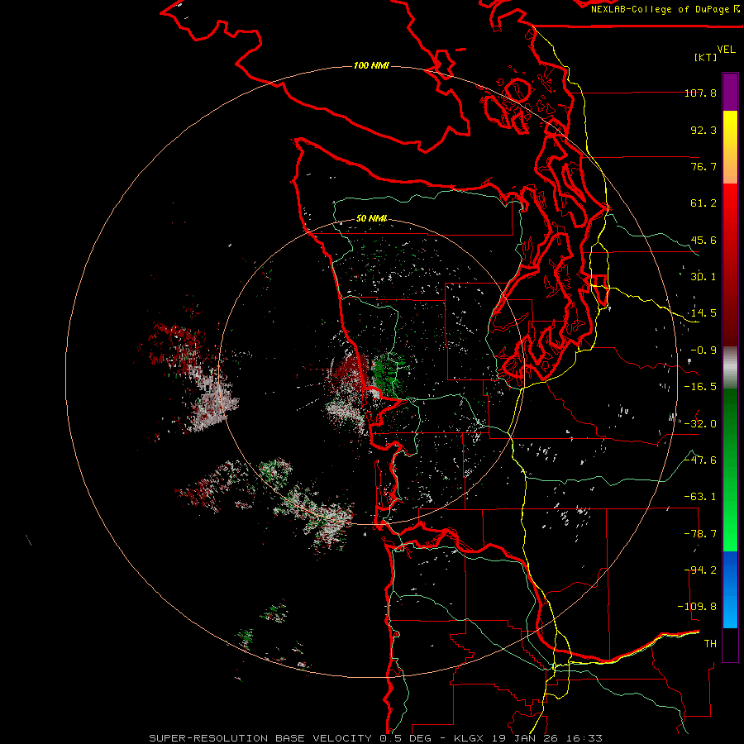Image resolution: width=744 pixels, height=744 pixels.
Task: Select the 14.5 velocity scale value
Action: 703,313
